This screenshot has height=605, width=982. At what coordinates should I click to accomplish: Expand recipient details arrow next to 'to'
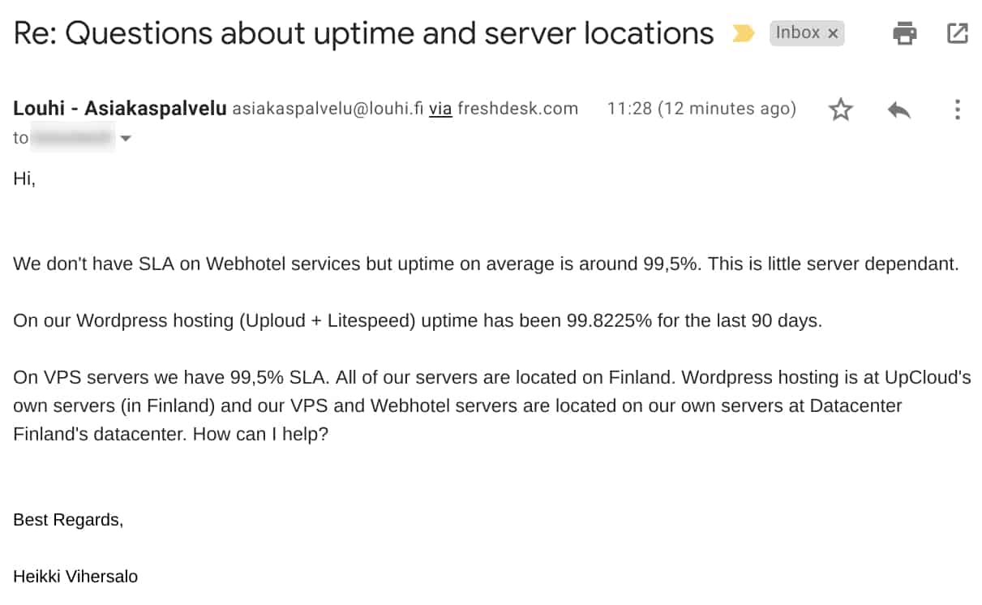pyautogui.click(x=125, y=139)
